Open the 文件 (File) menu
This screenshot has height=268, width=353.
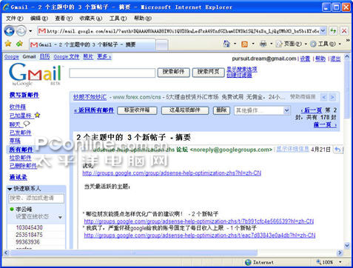tap(14, 19)
